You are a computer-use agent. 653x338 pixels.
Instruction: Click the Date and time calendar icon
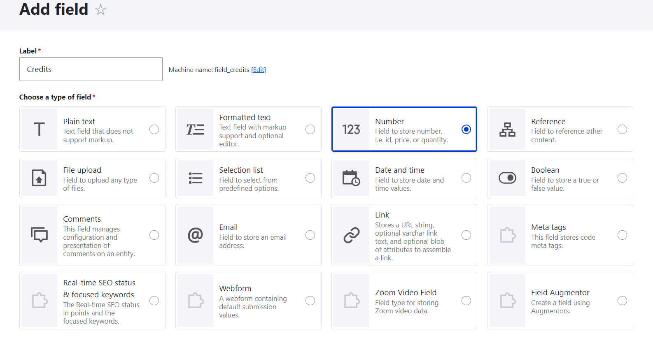point(351,178)
